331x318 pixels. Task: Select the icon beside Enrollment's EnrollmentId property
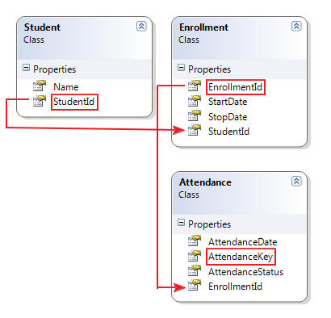click(195, 86)
